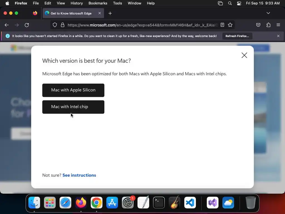This screenshot has height=214, width=285.
Task: Open the Help menu
Action: (x=151, y=3)
